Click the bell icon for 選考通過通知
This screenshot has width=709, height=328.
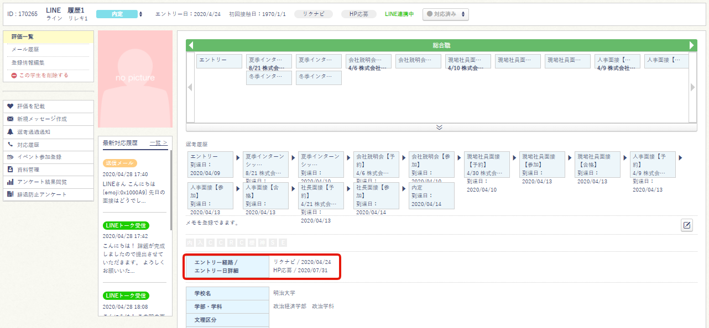(x=10, y=131)
